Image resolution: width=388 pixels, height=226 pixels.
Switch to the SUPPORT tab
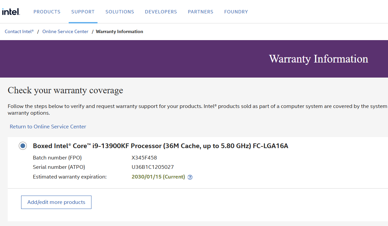[x=83, y=12]
